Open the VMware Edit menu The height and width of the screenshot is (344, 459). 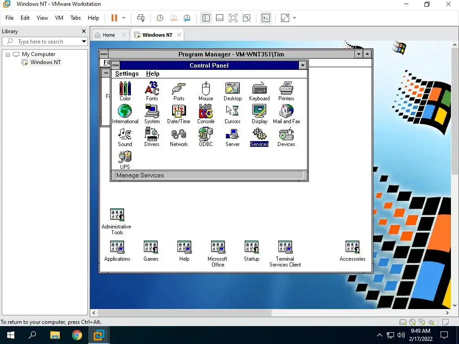tap(25, 18)
